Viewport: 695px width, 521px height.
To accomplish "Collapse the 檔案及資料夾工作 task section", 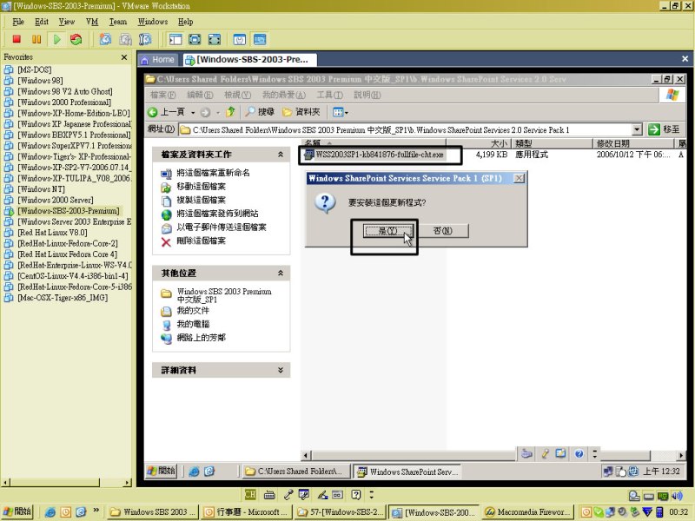I will pyautogui.click(x=280, y=155).
